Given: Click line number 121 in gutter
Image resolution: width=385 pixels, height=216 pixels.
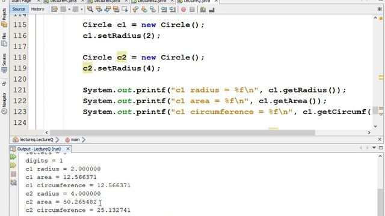Looking at the screenshot, I should pos(20,90).
